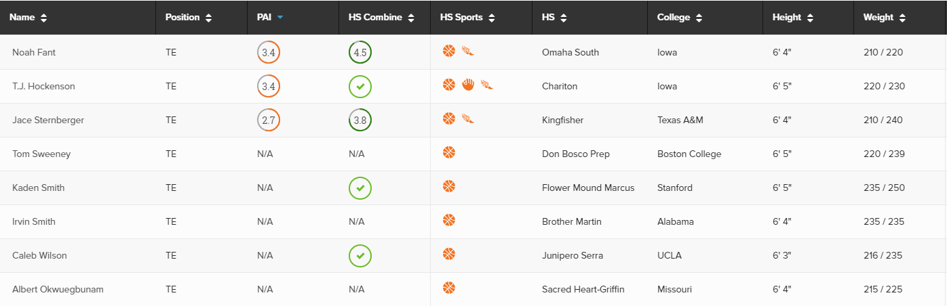
Task: Open Jace Sternberger's player name
Action: (x=48, y=120)
